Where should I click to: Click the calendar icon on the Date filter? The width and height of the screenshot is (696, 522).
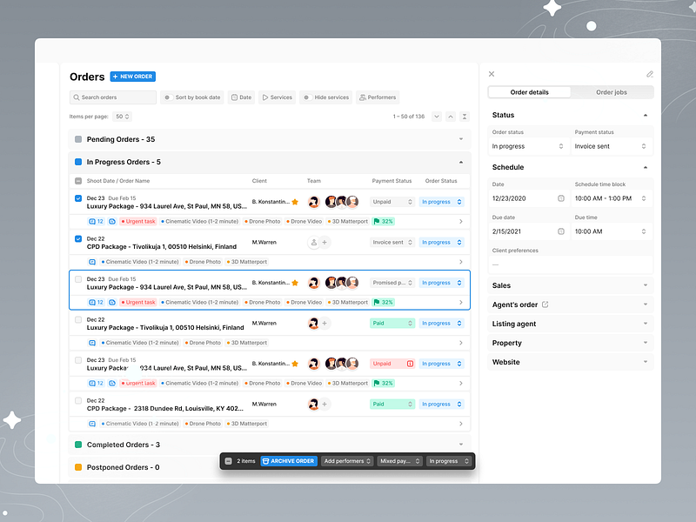pos(234,97)
